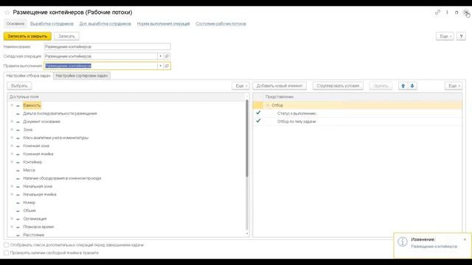Open the Доп. выработка сотрудников tab

pyautogui.click(x=105, y=24)
